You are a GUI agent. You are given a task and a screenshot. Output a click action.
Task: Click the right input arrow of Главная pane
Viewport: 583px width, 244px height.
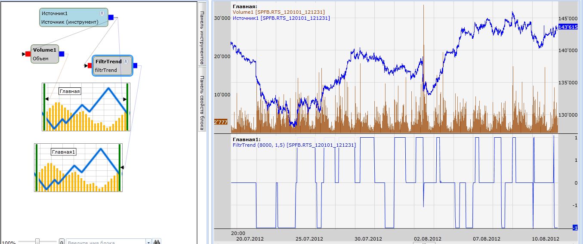point(125,99)
